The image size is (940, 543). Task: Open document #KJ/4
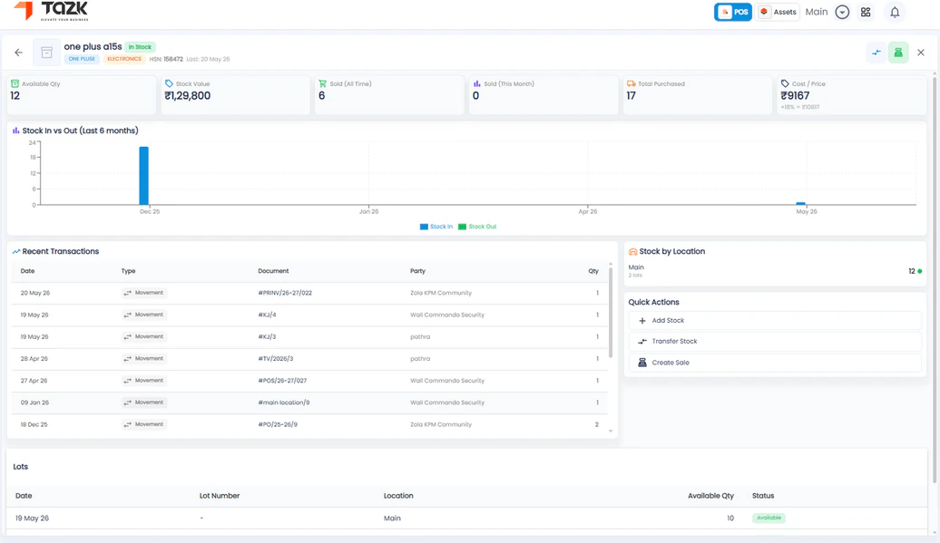point(267,315)
